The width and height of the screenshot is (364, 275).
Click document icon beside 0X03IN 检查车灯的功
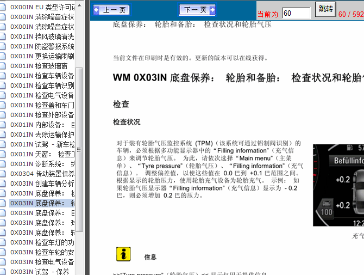click(x=3, y=242)
